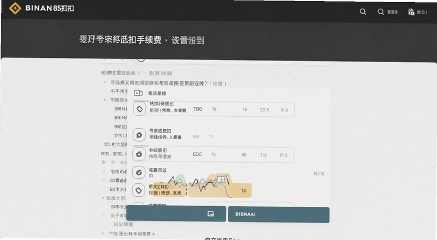The height and width of the screenshot is (240, 437).
Task: Click the EOC value
Action: pyautogui.click(x=197, y=154)
